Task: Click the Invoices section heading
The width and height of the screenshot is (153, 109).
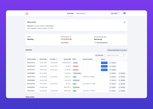Action: [29, 50]
